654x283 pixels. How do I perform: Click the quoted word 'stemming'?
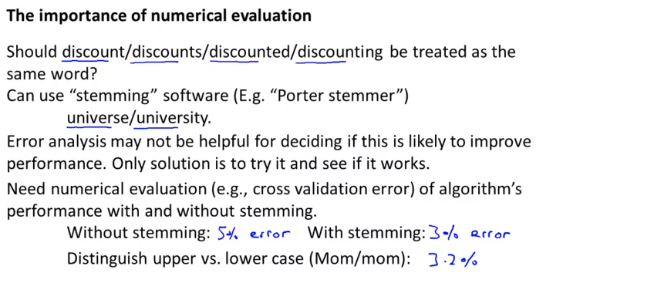click(110, 96)
